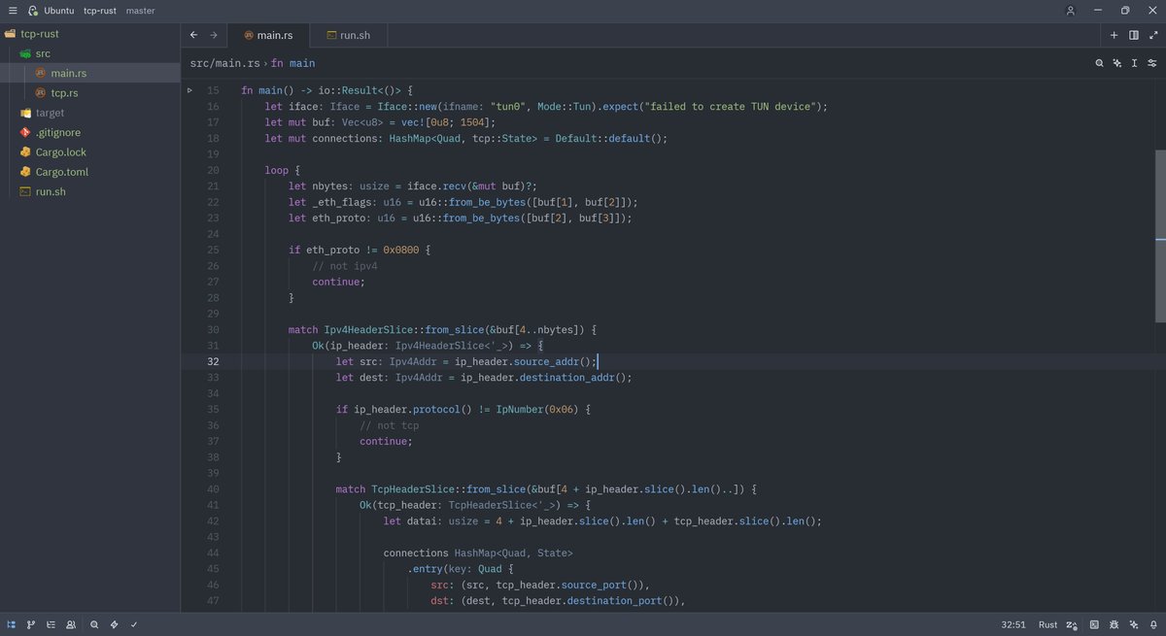Toggle the project panel icon
This screenshot has width=1166, height=636.
12,624
